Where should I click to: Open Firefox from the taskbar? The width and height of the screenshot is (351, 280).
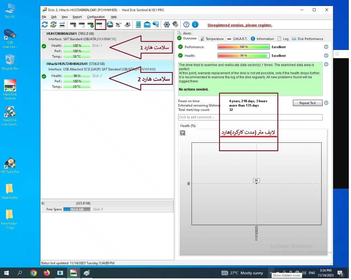(x=47, y=273)
